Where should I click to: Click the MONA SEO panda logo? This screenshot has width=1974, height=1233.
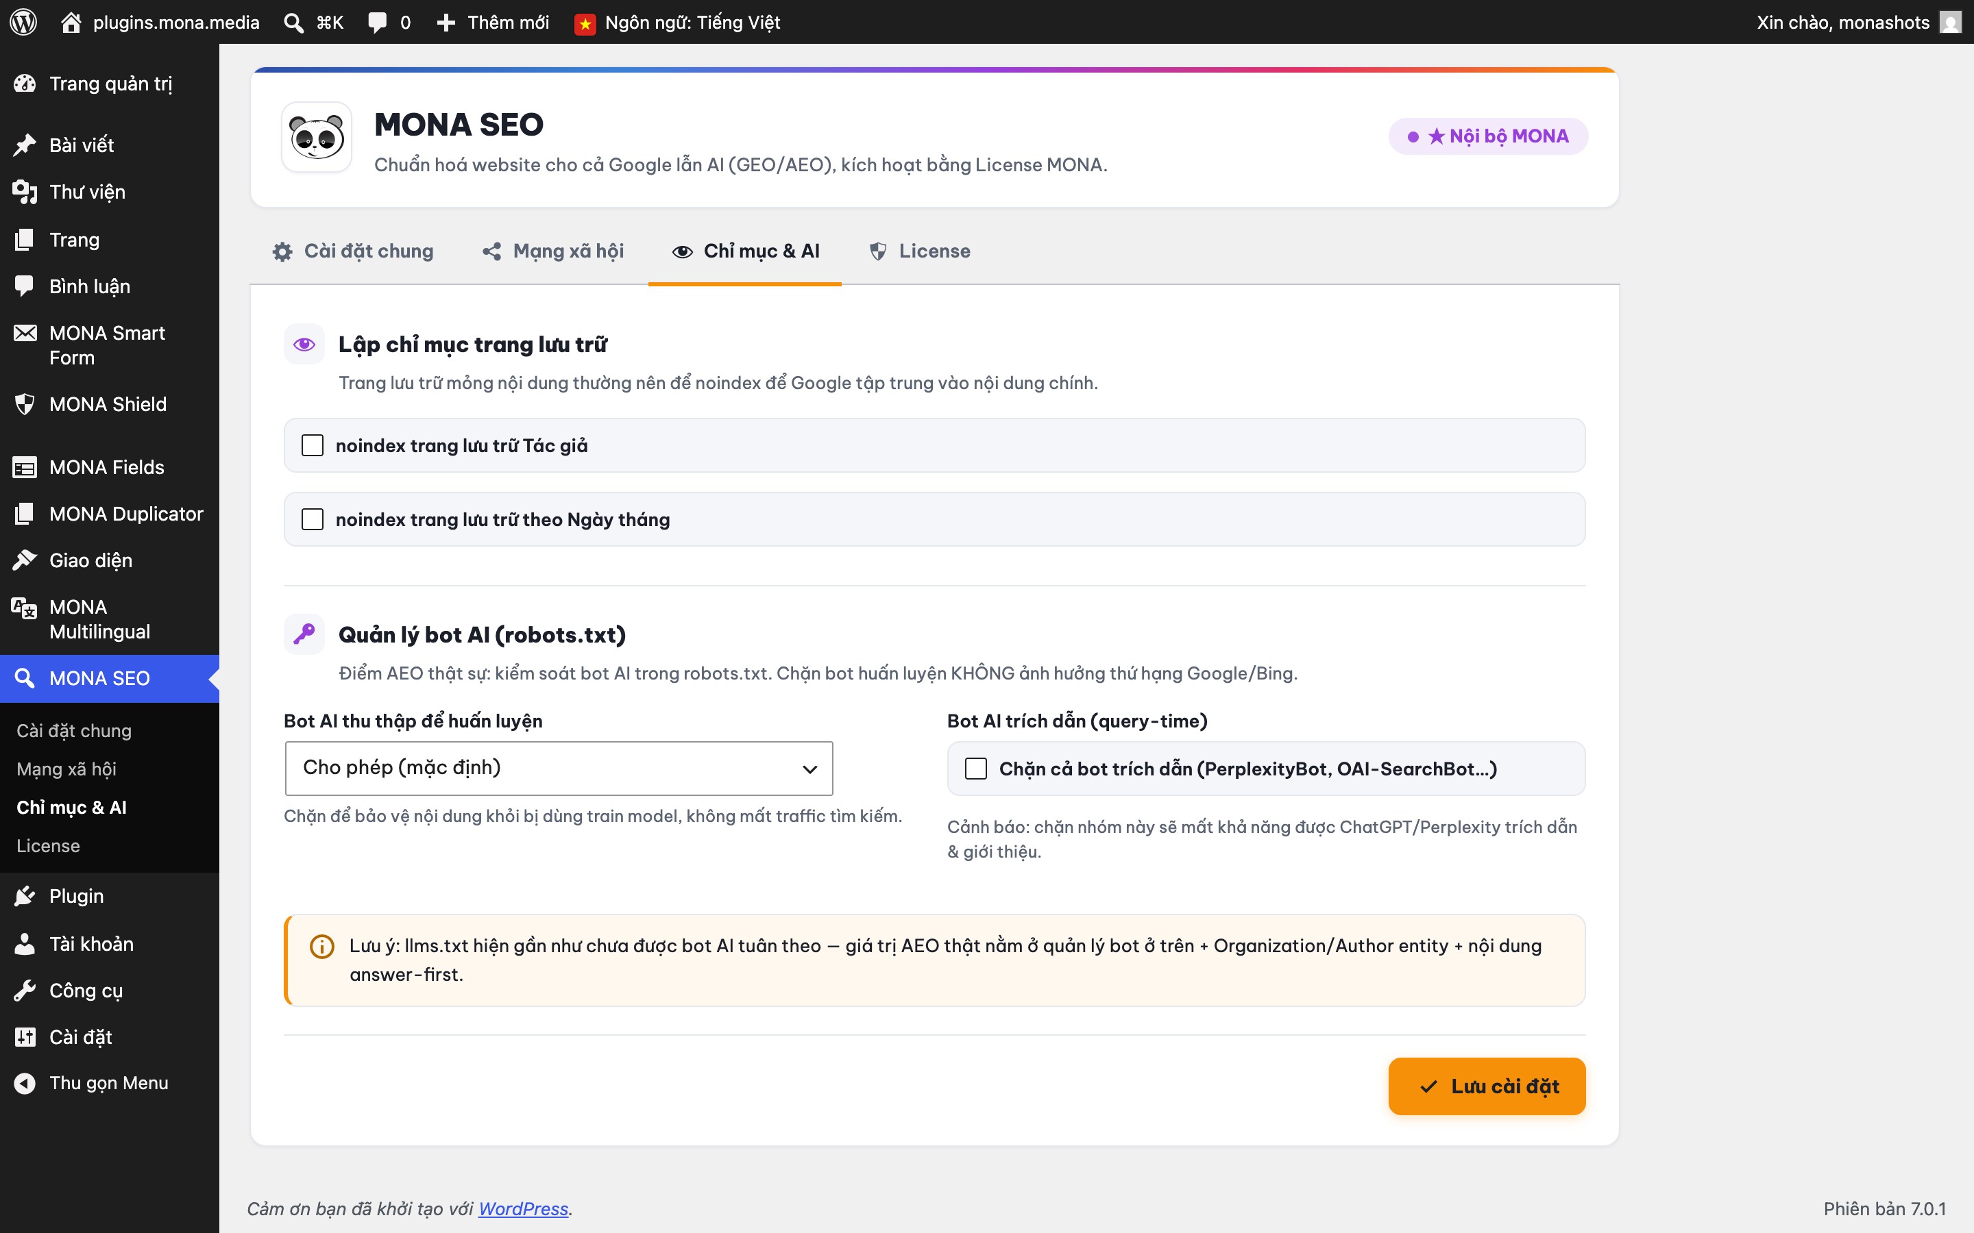click(317, 137)
